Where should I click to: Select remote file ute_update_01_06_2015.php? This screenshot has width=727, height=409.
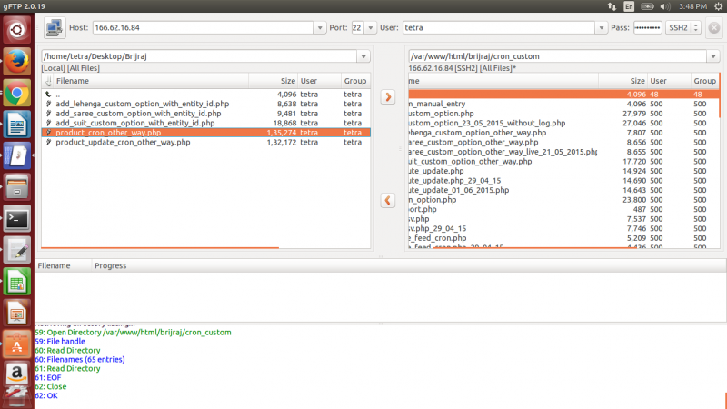pyautogui.click(x=563, y=190)
